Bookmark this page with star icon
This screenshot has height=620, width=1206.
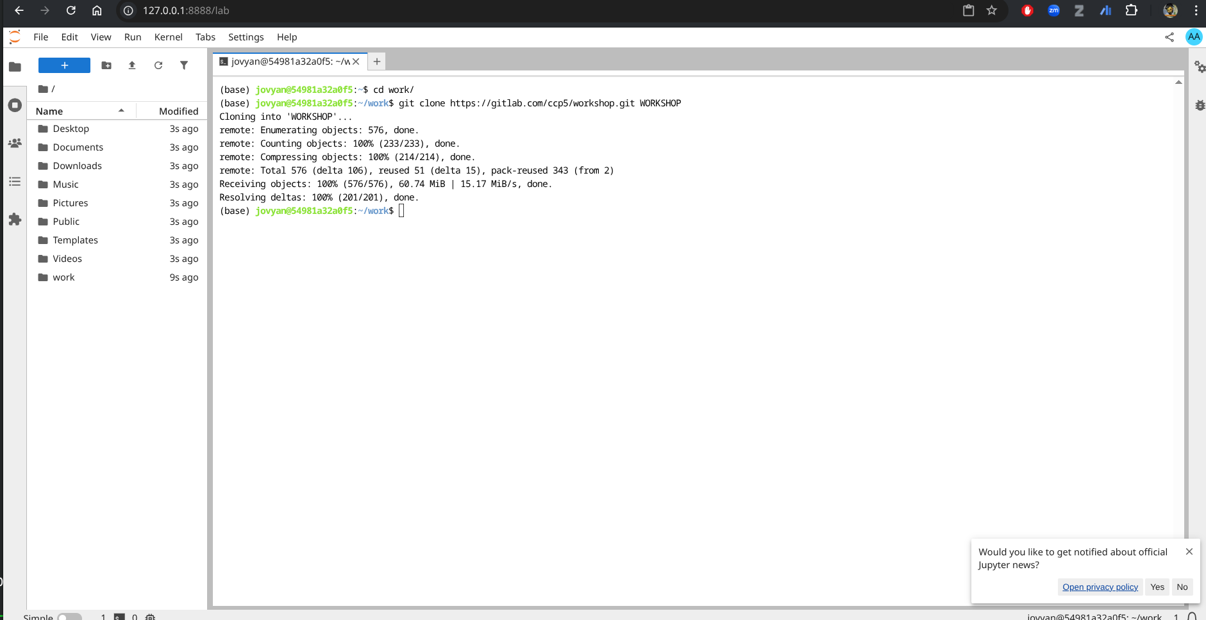coord(992,10)
